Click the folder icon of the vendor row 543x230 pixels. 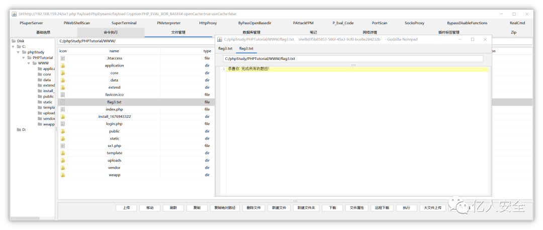pyautogui.click(x=63, y=168)
